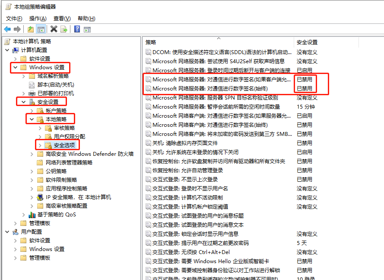Open the 查看(V) menu
Image resolution: width=384 pixels, height=280 pixels.
[62, 19]
